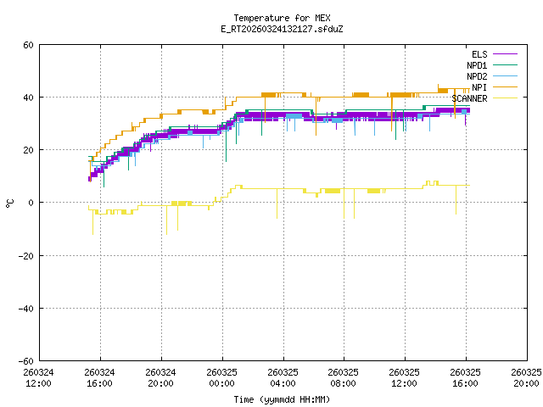Click the green NPD1 legend line sample
543x407 pixels.
coord(504,64)
